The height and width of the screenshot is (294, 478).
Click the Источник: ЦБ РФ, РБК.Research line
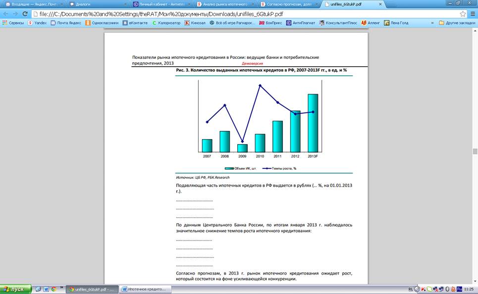pyautogui.click(x=203, y=177)
